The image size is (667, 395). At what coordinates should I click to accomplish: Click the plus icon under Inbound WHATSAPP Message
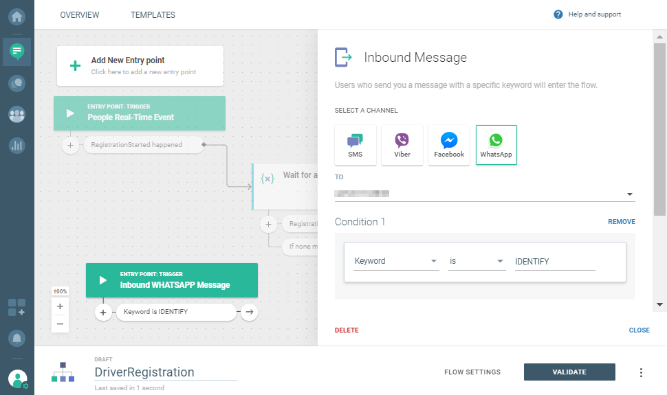[x=103, y=313]
